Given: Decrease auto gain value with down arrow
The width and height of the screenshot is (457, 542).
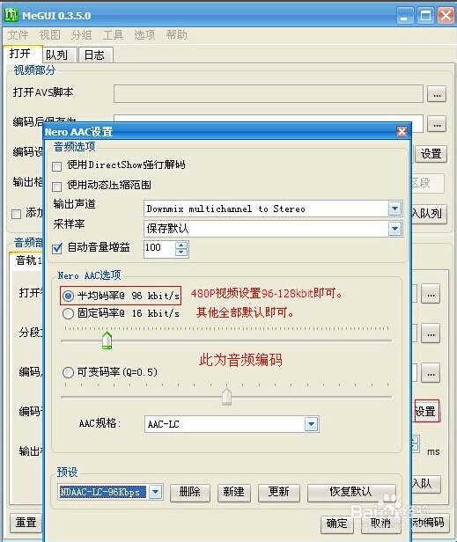Looking at the screenshot, I should (181, 253).
